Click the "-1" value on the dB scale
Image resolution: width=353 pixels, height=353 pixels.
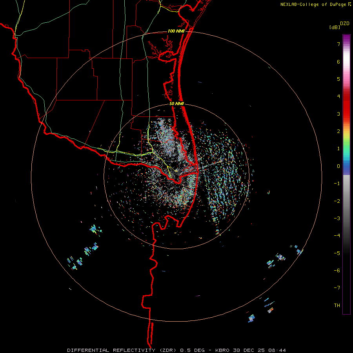point(337,184)
